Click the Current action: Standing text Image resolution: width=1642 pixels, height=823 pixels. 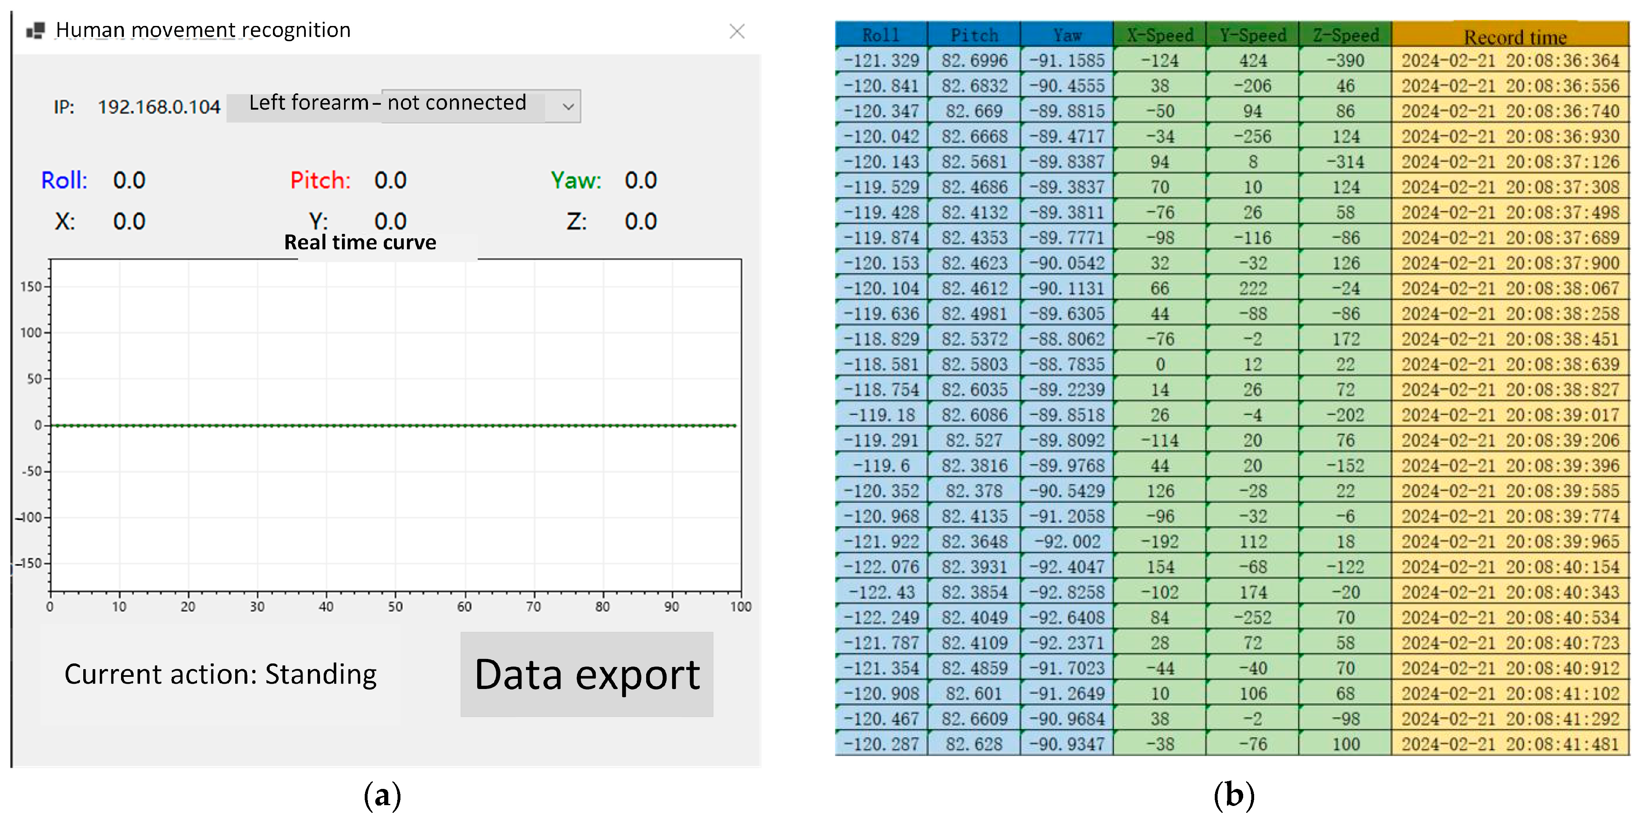pyautogui.click(x=221, y=674)
